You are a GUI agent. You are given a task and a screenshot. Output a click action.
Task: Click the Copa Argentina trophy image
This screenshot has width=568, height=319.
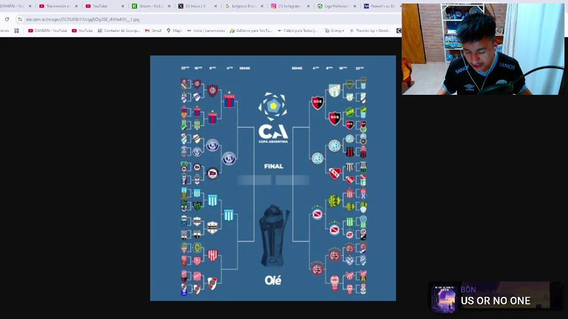[274, 235]
